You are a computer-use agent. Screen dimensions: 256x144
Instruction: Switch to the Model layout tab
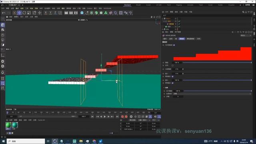tap(138, 5)
